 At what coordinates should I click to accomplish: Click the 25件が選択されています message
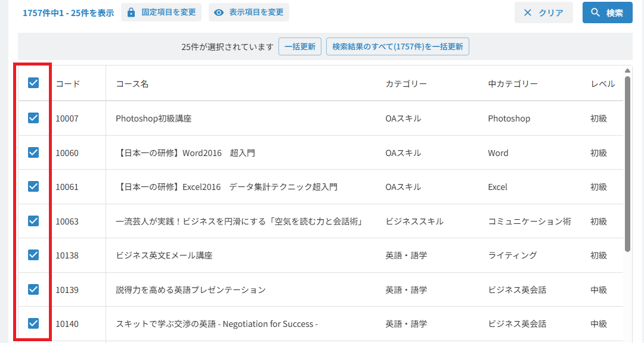(x=228, y=47)
